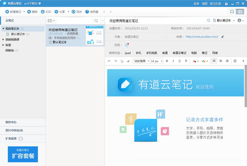Click the zoom search icon in note header
The image size is (247, 166).
[208, 21]
